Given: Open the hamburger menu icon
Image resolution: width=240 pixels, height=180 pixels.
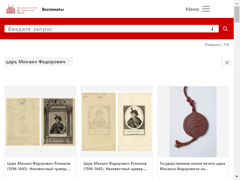Looking at the screenshot, I should pyautogui.click(x=206, y=9).
